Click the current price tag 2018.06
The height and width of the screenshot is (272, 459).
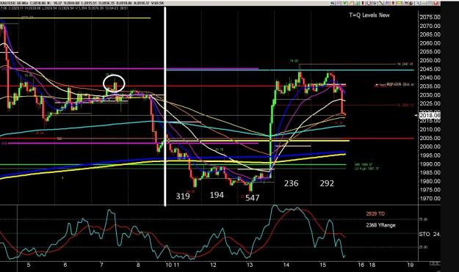[430, 115]
